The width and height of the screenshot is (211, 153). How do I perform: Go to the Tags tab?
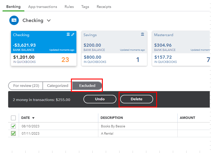pos(85,7)
